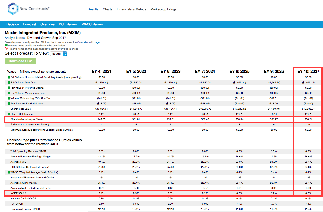Click the $13,834.61 Shareholder Value cell
Screen dimensions: 323x212
102,109
